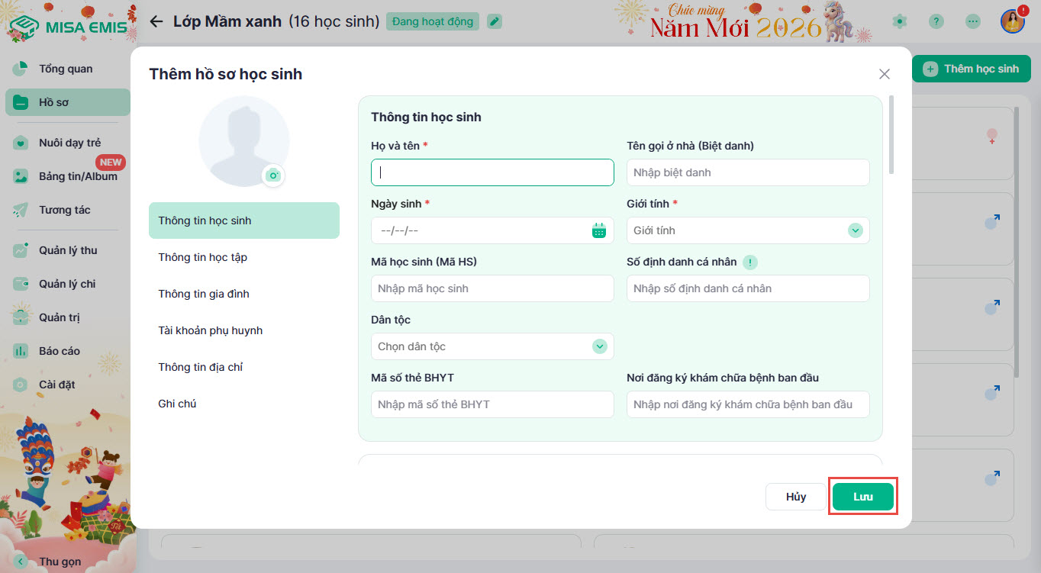This screenshot has height=573, width=1041.
Task: Expand the Giới tính dropdown
Action: (855, 230)
